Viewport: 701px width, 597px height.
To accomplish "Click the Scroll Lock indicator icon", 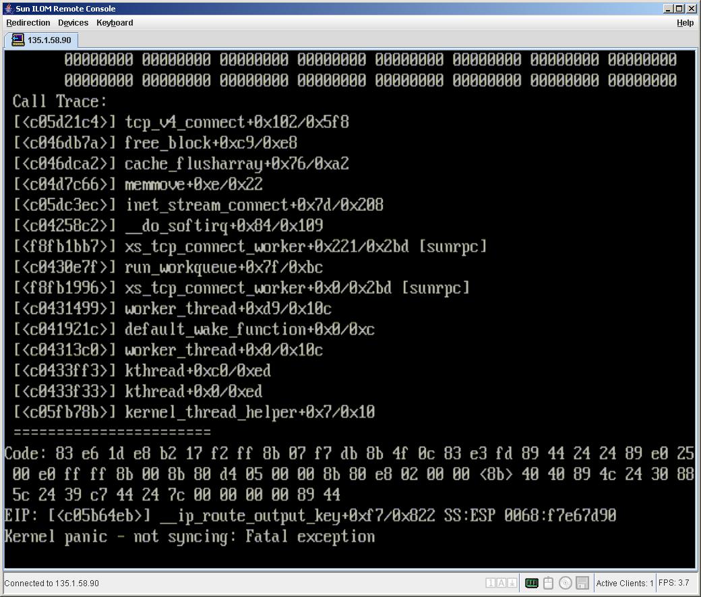I will (x=512, y=583).
